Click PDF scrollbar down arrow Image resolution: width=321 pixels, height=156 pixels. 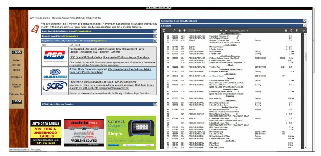306,148
